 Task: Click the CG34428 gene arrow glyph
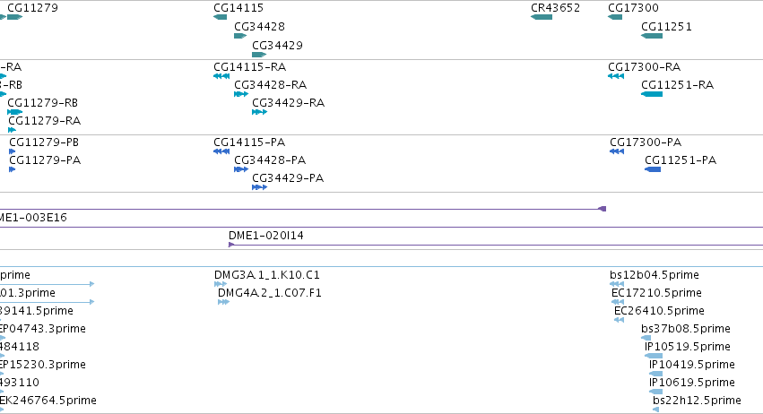[240, 36]
